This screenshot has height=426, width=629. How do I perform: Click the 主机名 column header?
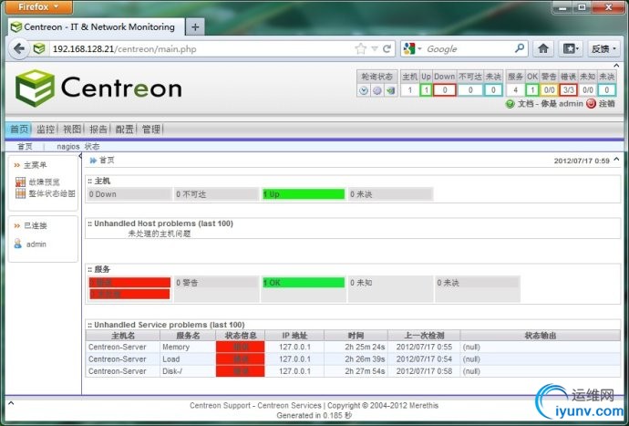123,336
